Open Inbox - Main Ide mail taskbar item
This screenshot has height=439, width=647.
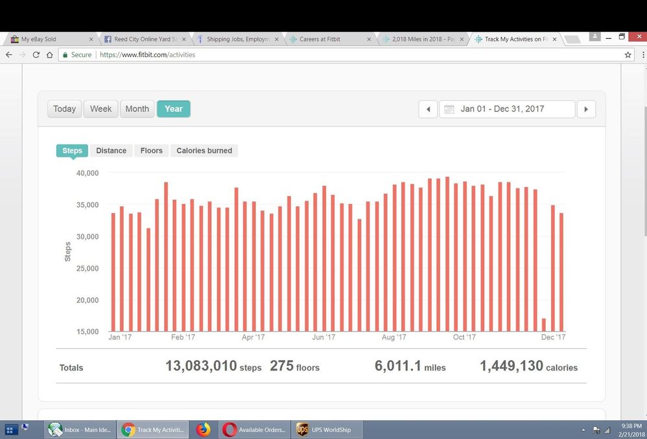click(80, 429)
